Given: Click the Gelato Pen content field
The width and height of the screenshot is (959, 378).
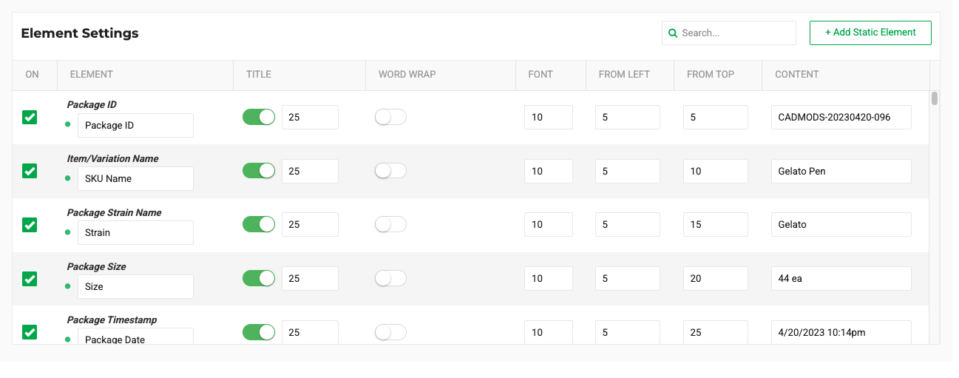Looking at the screenshot, I should coord(841,171).
